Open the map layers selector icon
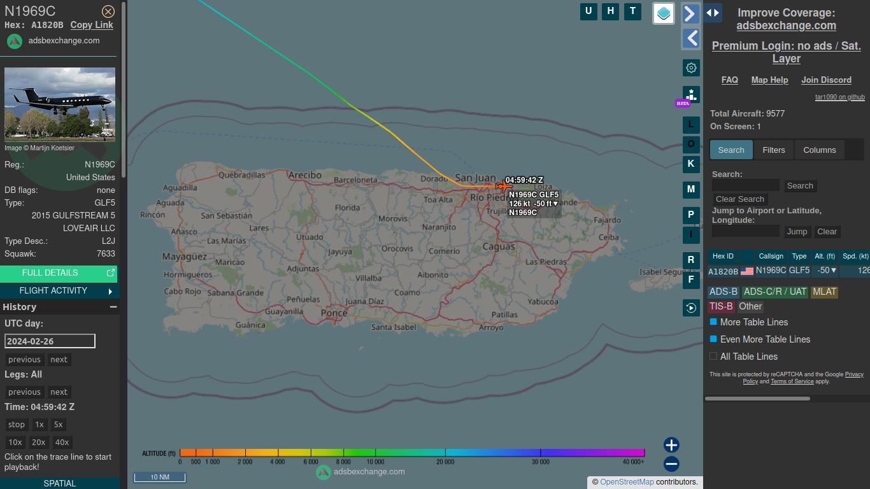The image size is (870, 489). (x=664, y=13)
